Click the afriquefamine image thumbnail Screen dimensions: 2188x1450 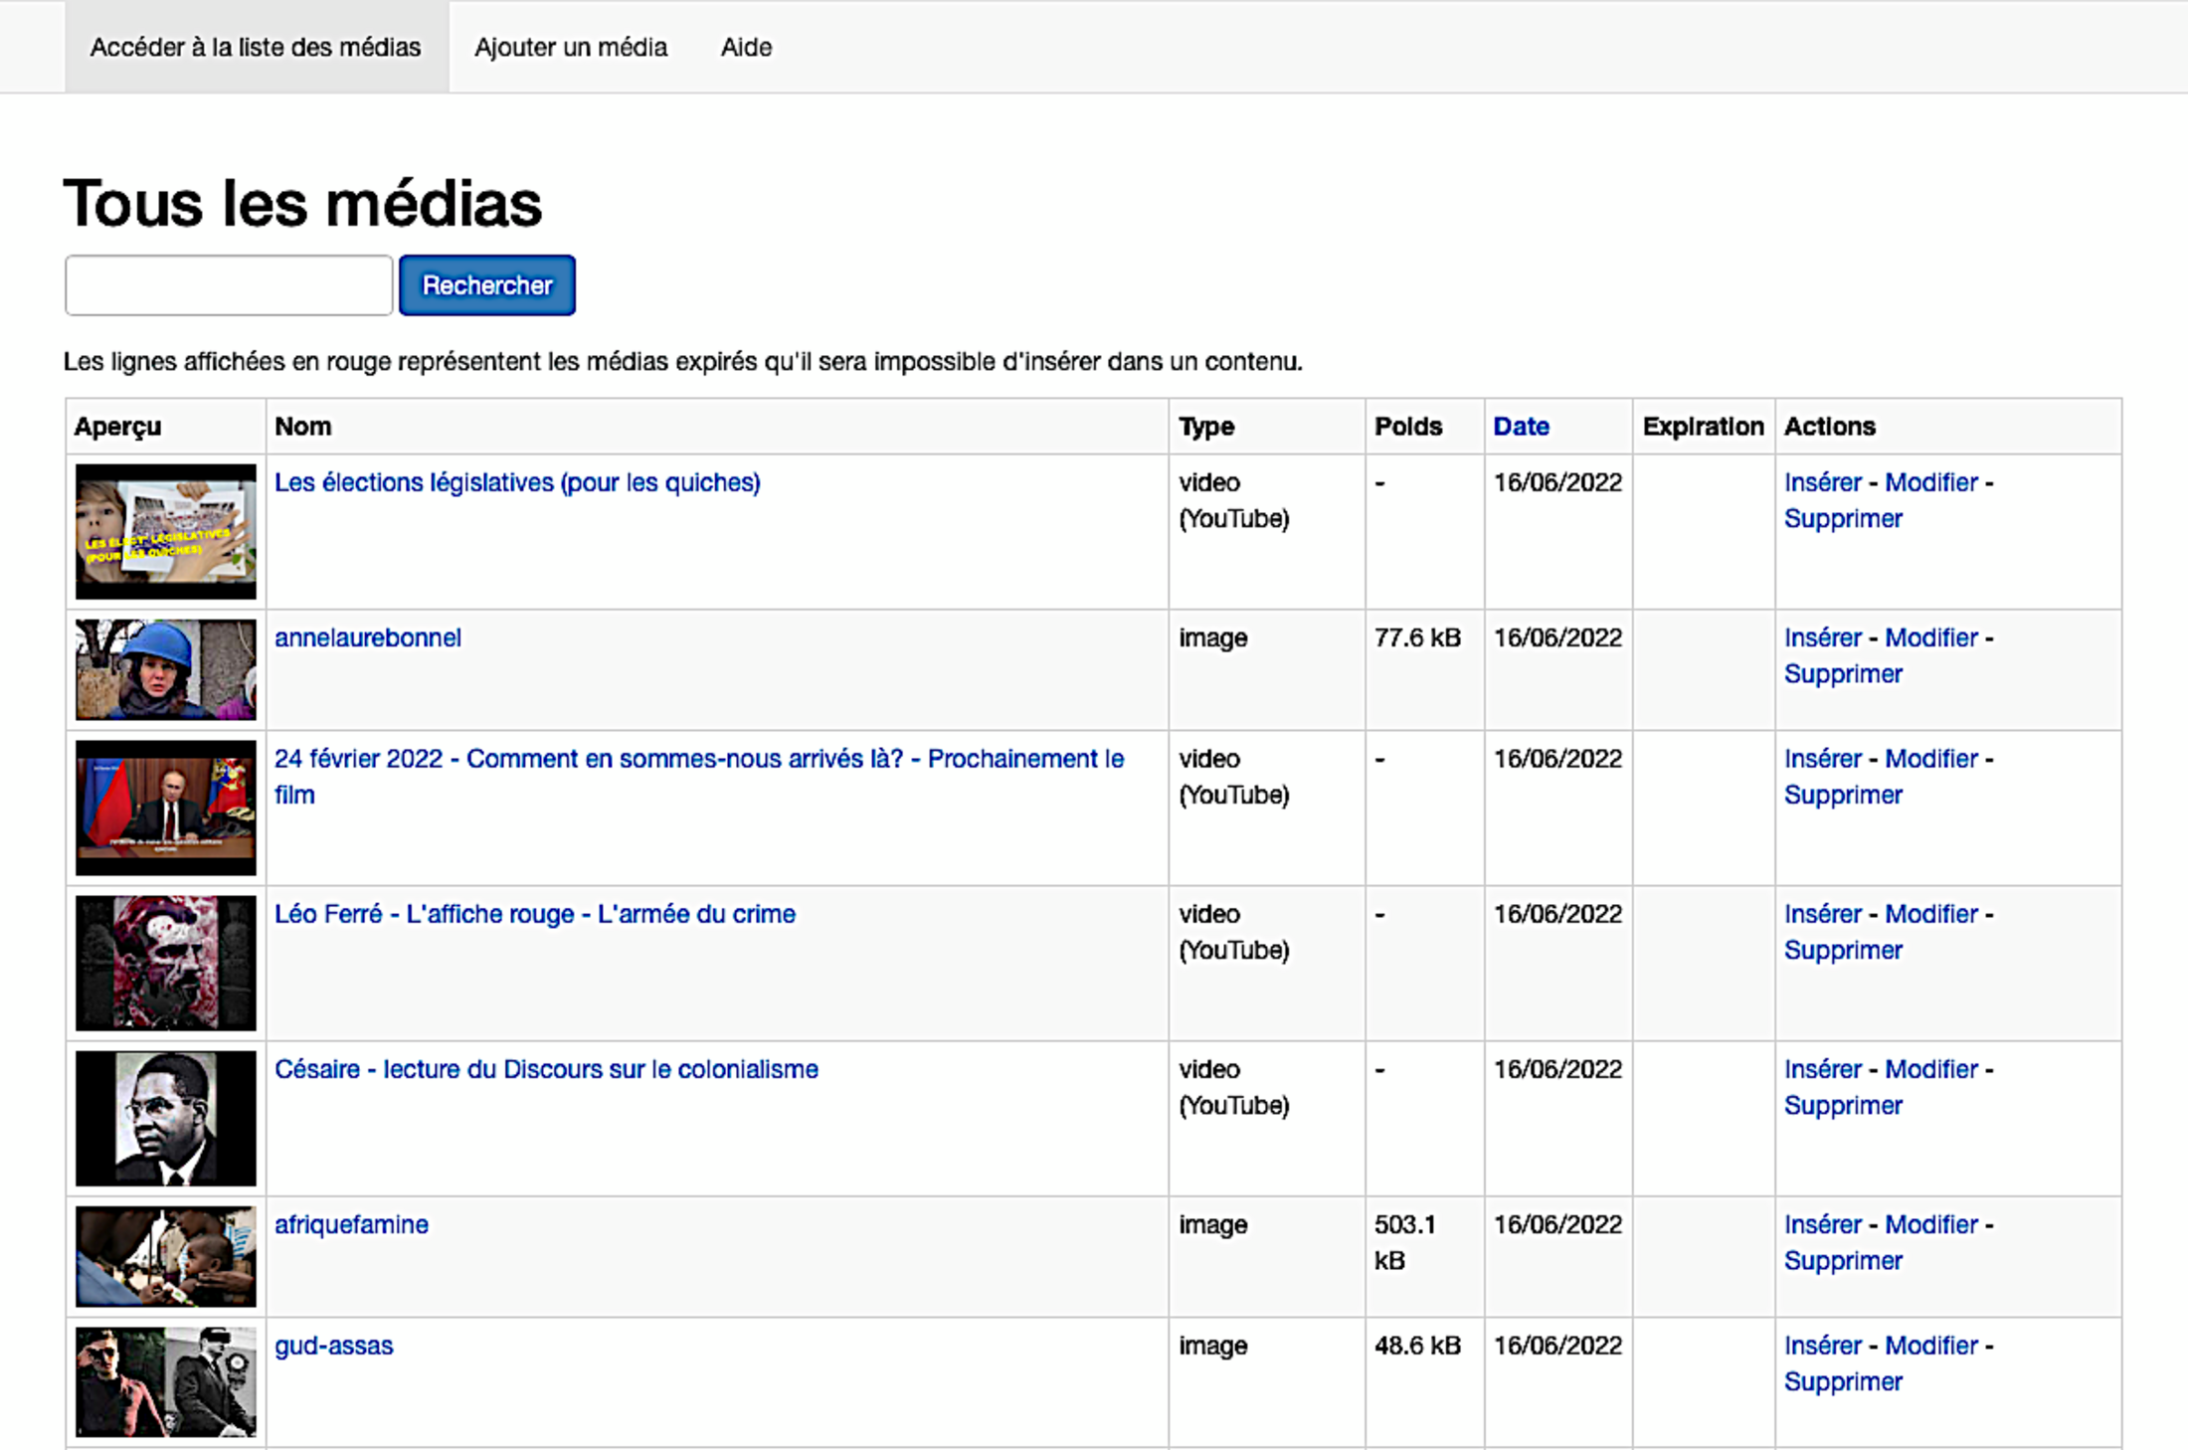(x=166, y=1256)
